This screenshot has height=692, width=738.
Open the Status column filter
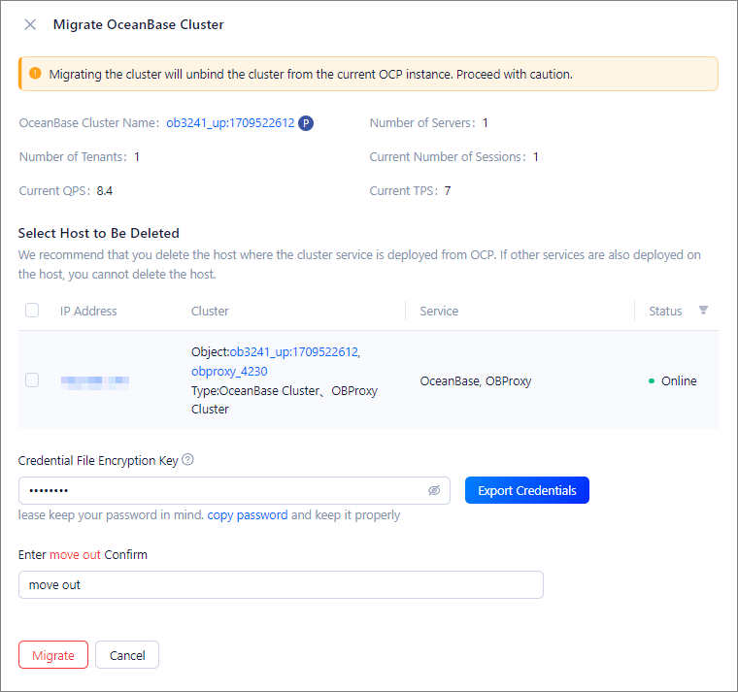[x=703, y=311]
